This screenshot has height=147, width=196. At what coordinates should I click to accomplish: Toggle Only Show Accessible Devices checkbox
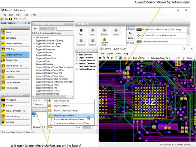pyautogui.click(x=34, y=33)
